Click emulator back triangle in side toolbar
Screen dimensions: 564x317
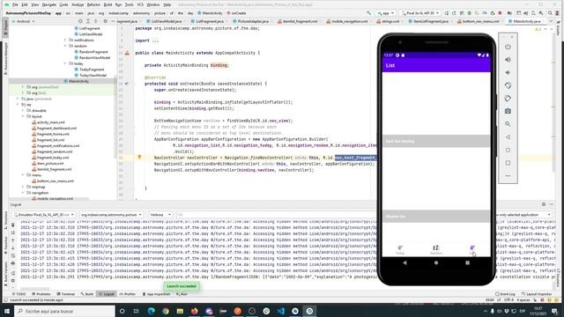(x=508, y=137)
